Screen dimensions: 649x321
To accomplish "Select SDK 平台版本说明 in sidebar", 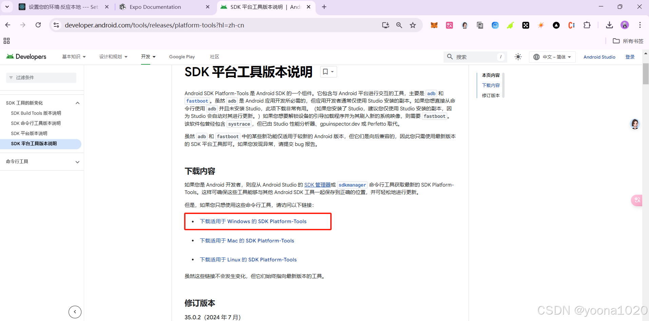I will tap(29, 133).
